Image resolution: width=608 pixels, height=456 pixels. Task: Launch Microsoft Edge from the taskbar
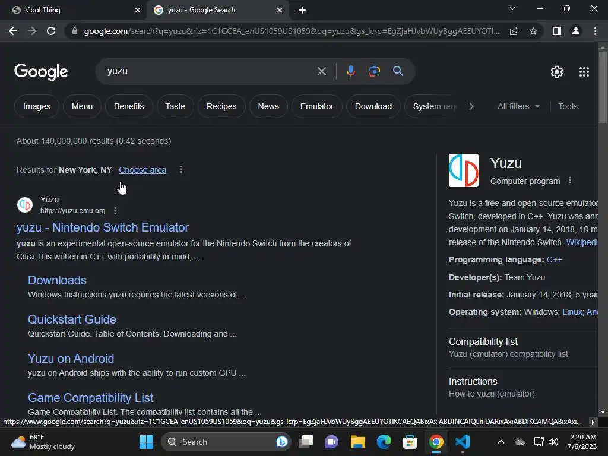tap(384, 442)
